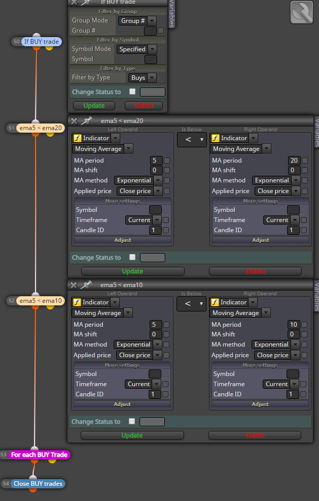Click left Adjust button in ema5 < ema20
Image resolution: width=319 pixels, height=501 pixels.
coord(123,240)
